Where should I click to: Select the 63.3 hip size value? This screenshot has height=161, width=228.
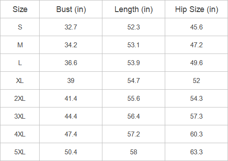(196, 152)
